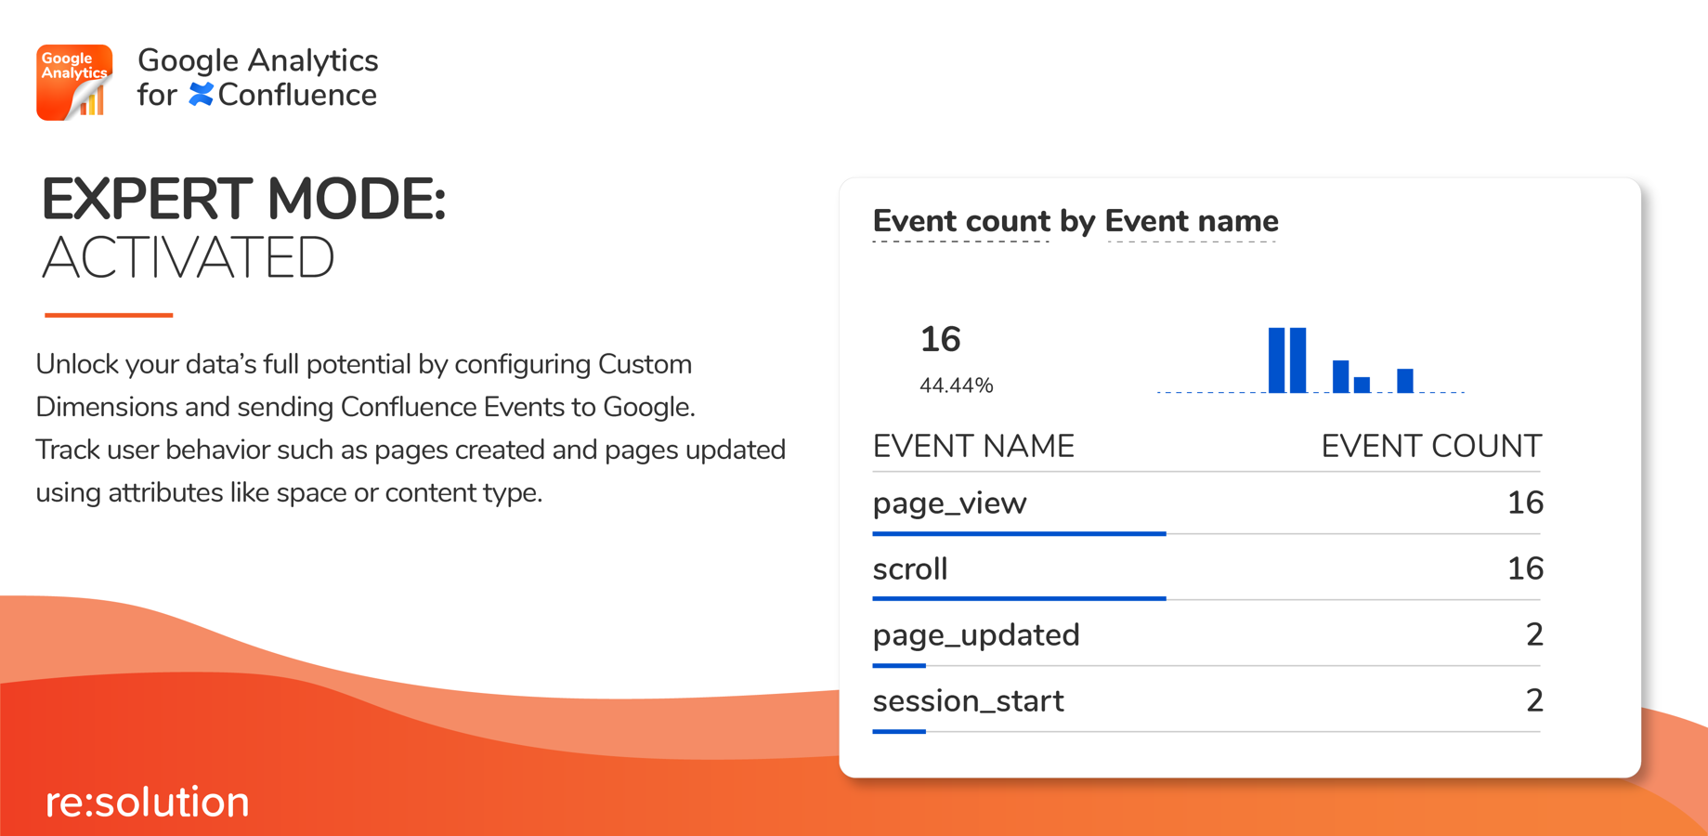Select the page_view event row
This screenshot has width=1708, height=836.
point(1206,504)
